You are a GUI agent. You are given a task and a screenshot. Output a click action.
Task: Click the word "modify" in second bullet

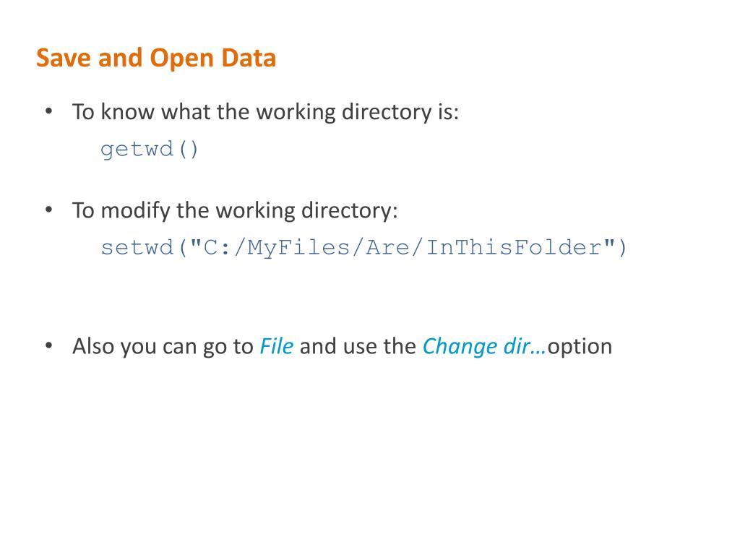(135, 210)
